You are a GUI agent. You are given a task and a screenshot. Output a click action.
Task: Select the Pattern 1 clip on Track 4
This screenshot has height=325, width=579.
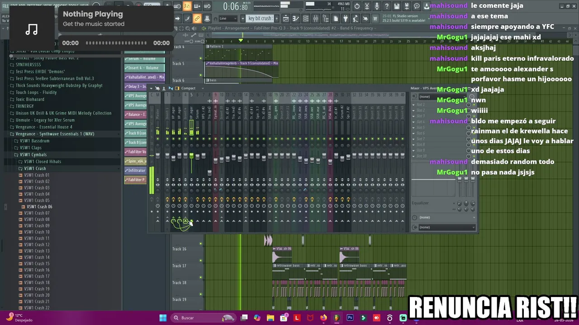click(238, 52)
